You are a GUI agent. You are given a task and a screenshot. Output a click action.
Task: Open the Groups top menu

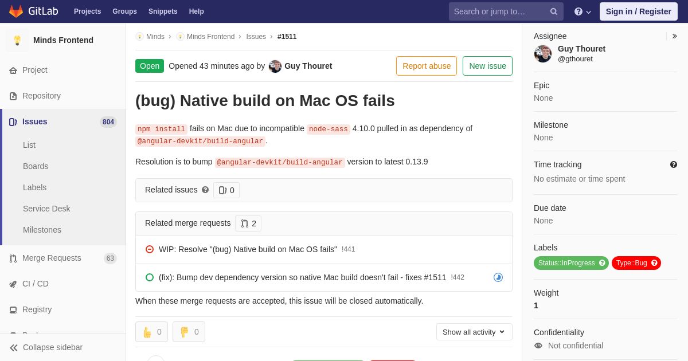[124, 11]
